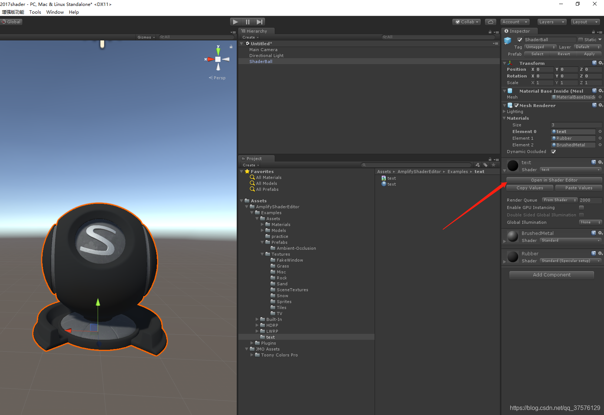Click the ShaderBall GameObject cube icon

508,40
